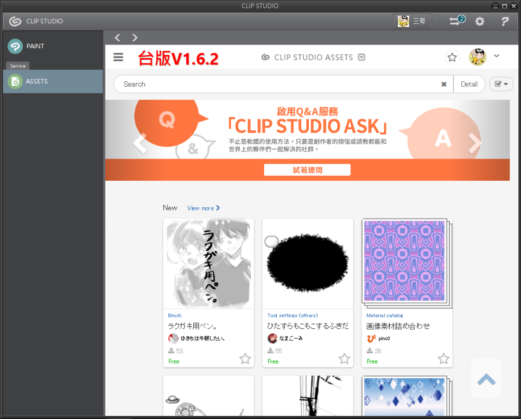Open the CLIP STUDIO ASSETS dropdown
Image resolution: width=521 pixels, height=419 pixels.
[361, 57]
